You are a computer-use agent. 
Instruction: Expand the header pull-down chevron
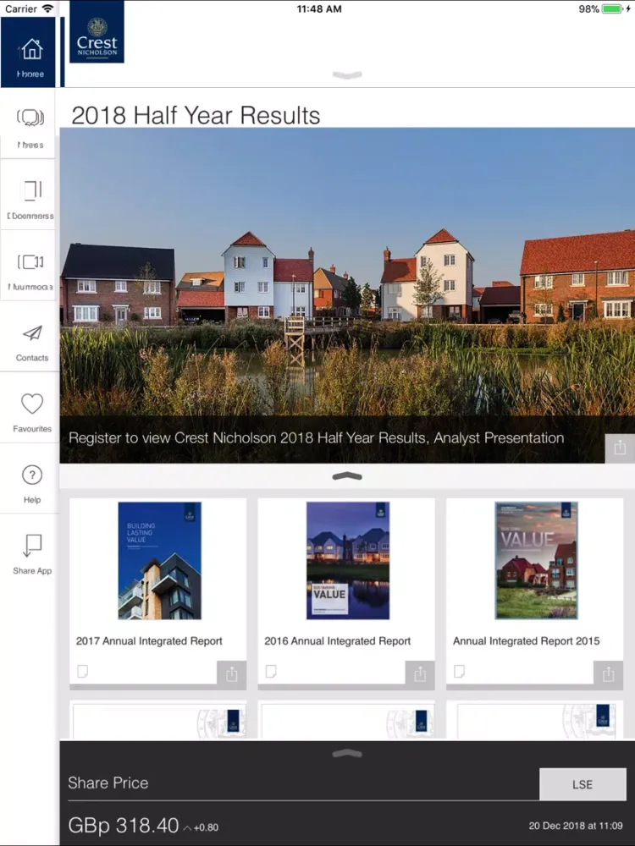tap(347, 75)
